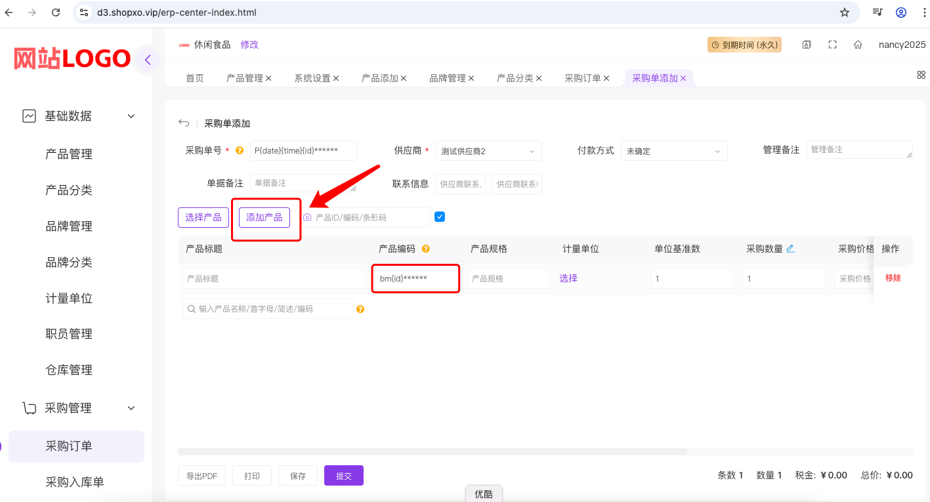Open 仓库管理 in the sidebar
The image size is (930, 502).
click(69, 370)
